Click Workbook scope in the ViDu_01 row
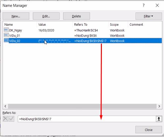The height and width of the screenshot is (137, 164). click(x=117, y=36)
